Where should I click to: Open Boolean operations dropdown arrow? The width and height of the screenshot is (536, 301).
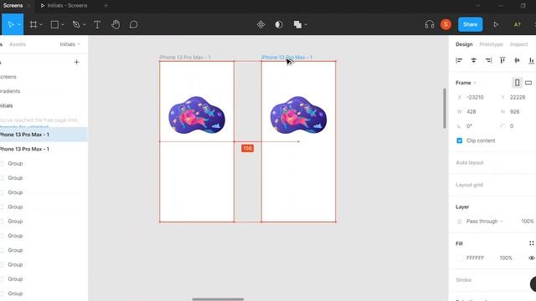(x=305, y=24)
